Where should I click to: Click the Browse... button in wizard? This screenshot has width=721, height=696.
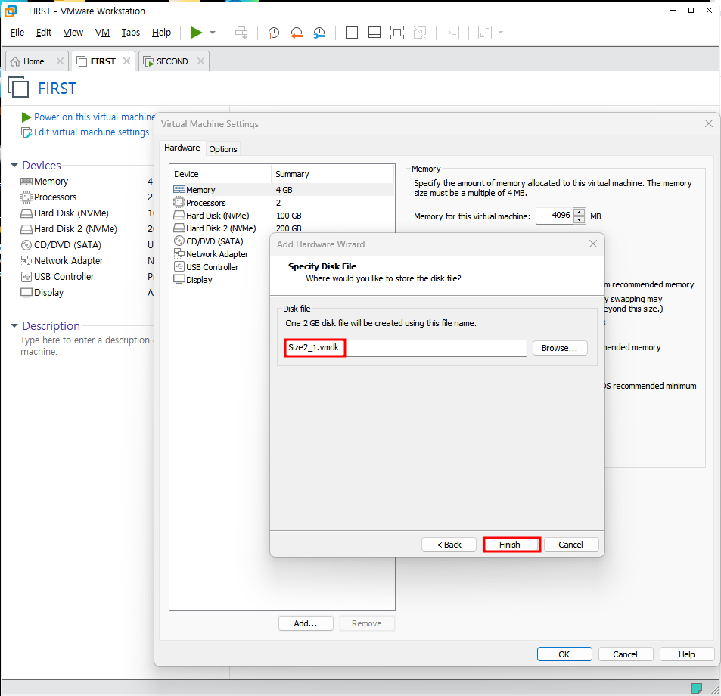(x=560, y=348)
